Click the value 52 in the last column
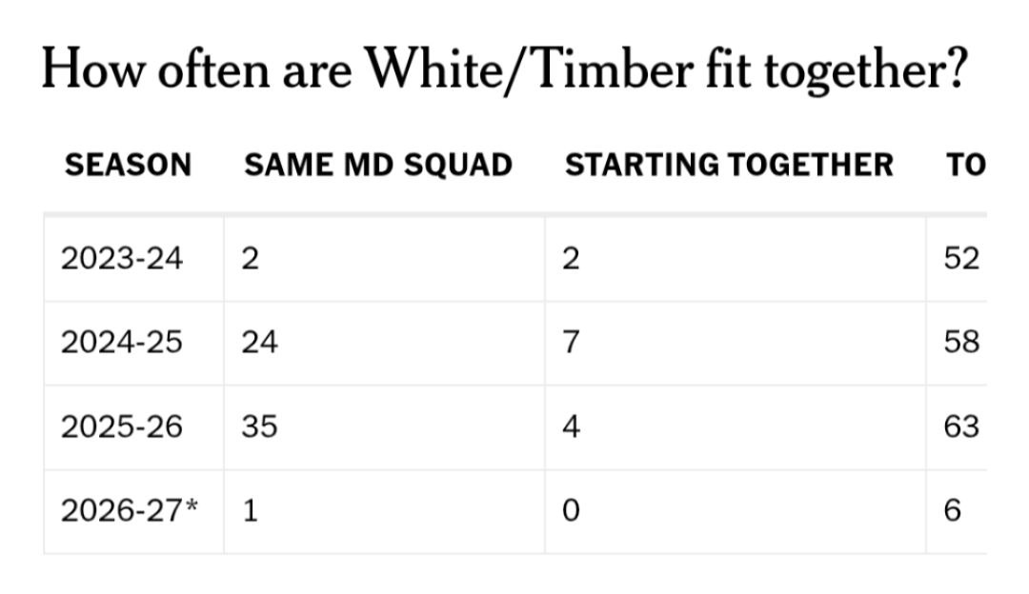Image resolution: width=1029 pixels, height=594 pixels. click(961, 258)
